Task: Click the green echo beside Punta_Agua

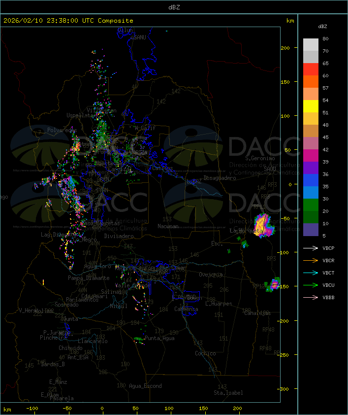Action: click(x=138, y=339)
